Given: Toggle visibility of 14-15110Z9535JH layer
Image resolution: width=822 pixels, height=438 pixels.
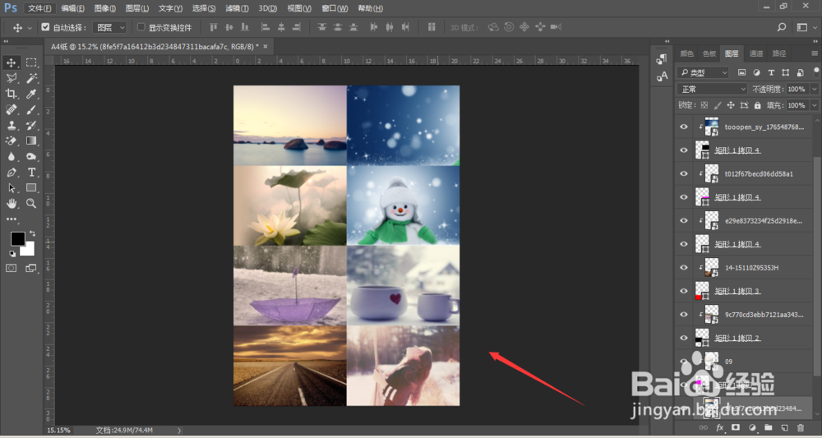Looking at the screenshot, I should coord(684,268).
